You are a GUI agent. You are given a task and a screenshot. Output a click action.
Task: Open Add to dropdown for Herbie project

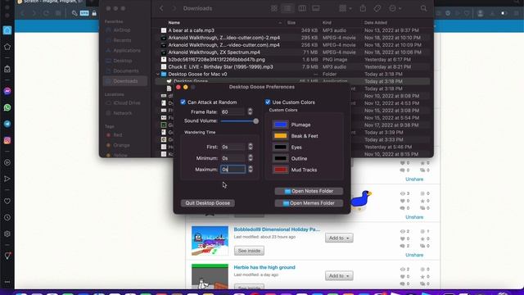click(339, 275)
